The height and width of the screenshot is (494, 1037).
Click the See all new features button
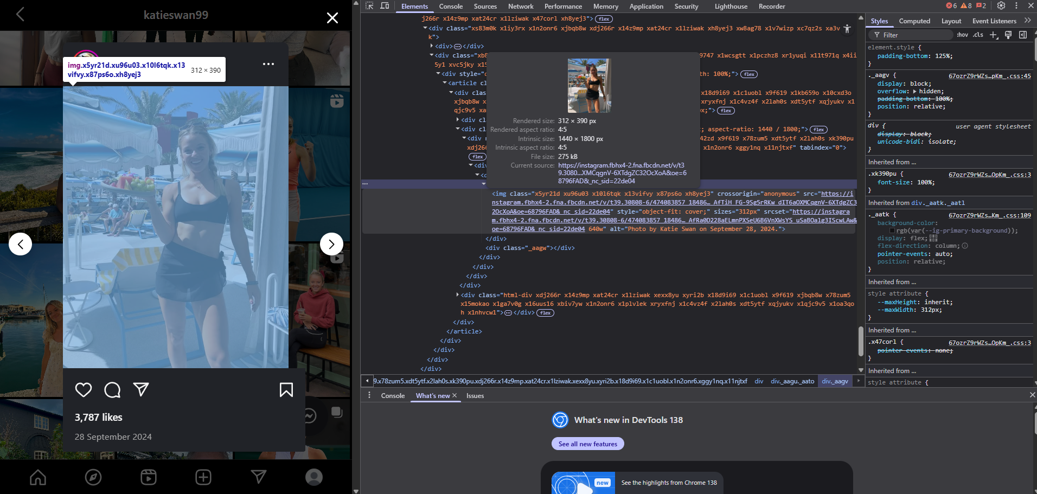(588, 444)
